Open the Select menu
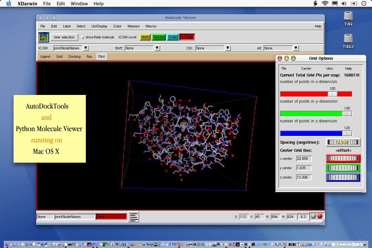 pyautogui.click(x=81, y=26)
